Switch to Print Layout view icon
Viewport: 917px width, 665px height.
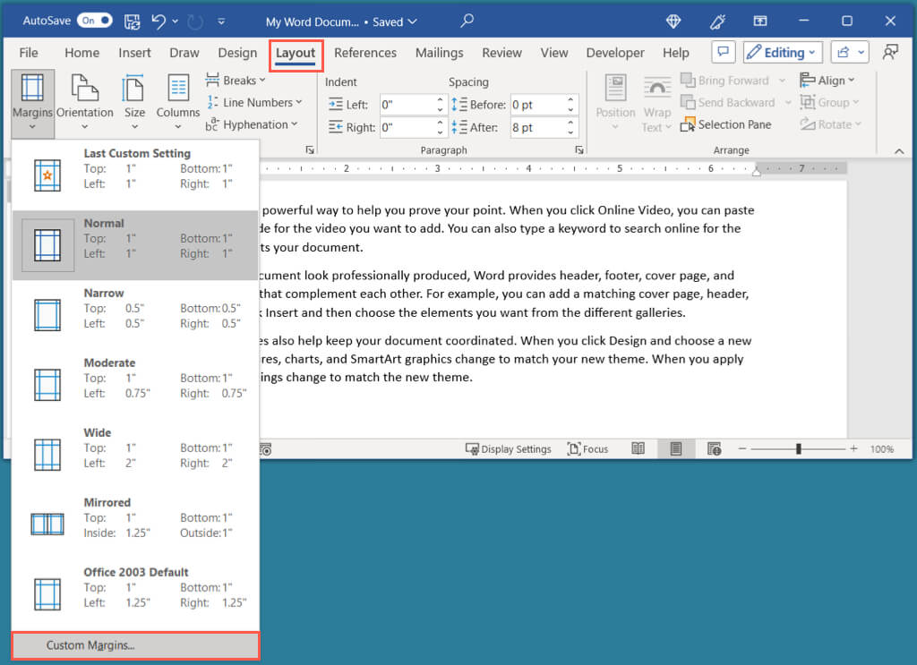tap(676, 448)
